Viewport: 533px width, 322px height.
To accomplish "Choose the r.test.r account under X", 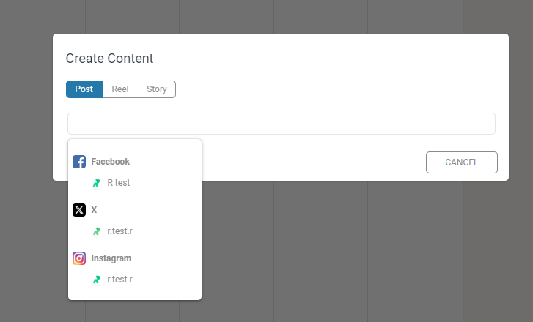I will (x=135, y=231).
